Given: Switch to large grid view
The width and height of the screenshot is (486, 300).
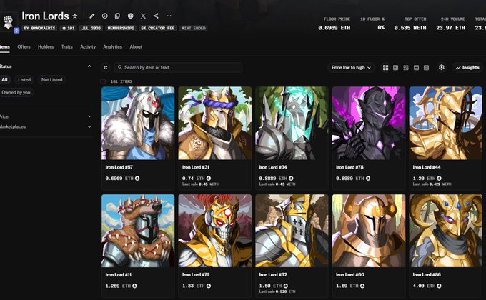Looking at the screenshot, I should [385, 68].
